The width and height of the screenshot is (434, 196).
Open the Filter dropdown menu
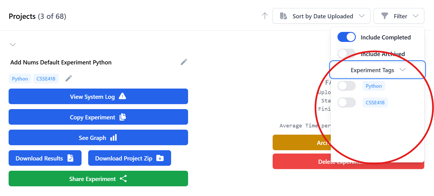[399, 16]
